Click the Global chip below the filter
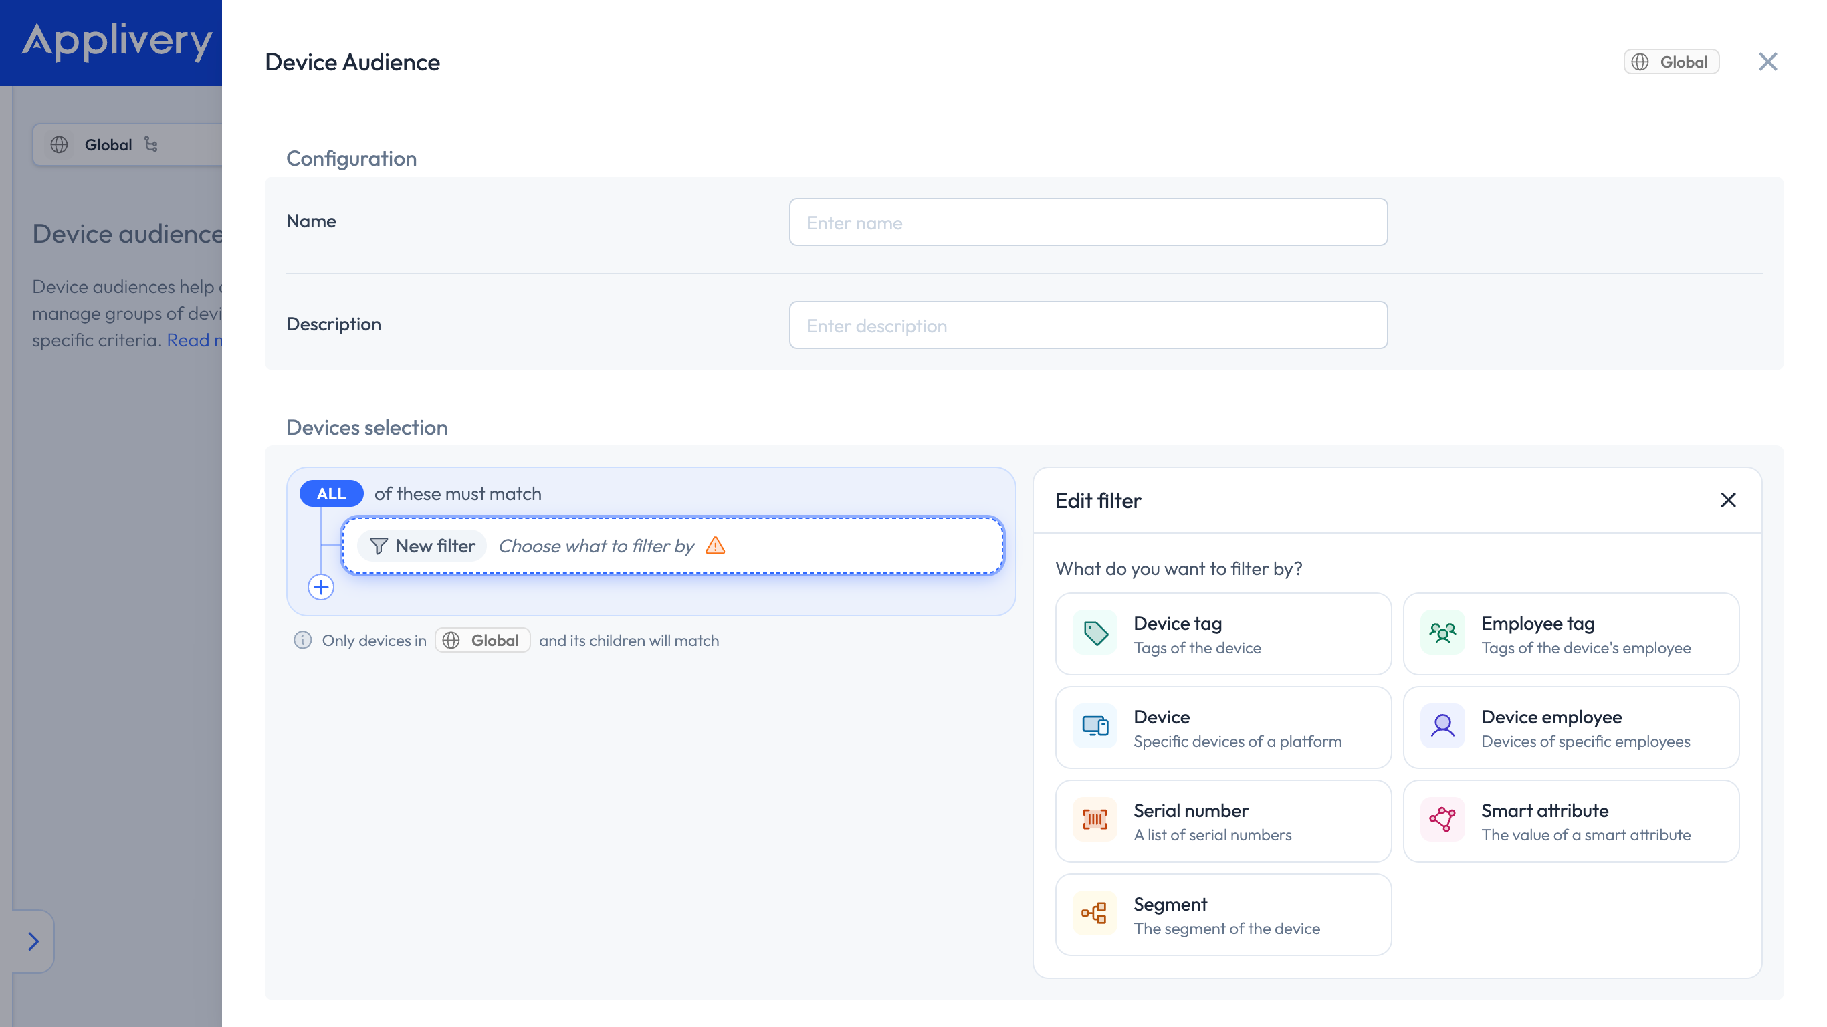1827x1027 pixels. pyautogui.click(x=482, y=641)
